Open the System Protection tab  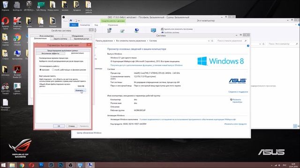pyautogui.click(x=60, y=39)
